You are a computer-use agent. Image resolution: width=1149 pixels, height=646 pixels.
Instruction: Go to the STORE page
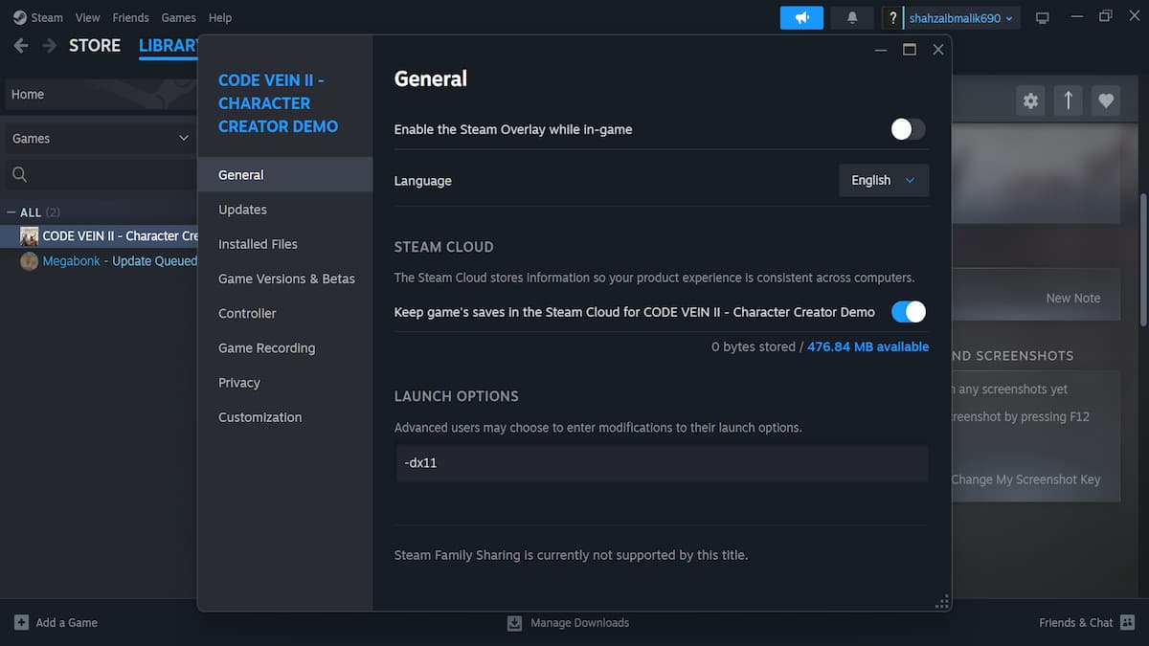(95, 45)
